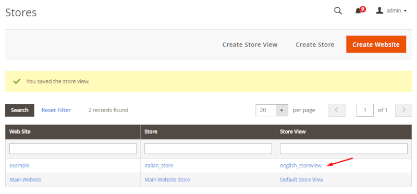This screenshot has width=417, height=194.
Task: Click the Stores page title
Action: [21, 13]
